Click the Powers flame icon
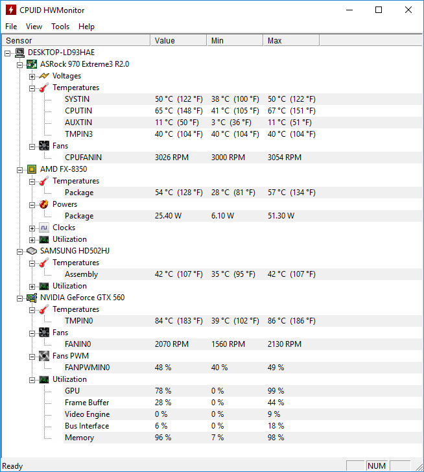 [x=44, y=204]
